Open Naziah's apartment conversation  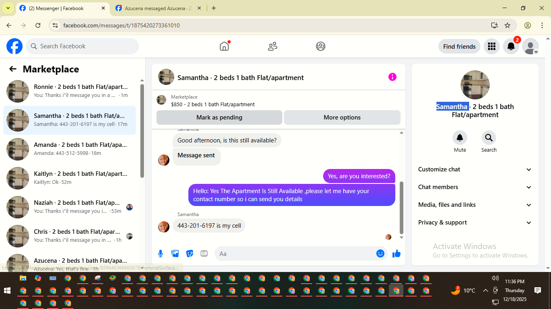click(x=69, y=207)
